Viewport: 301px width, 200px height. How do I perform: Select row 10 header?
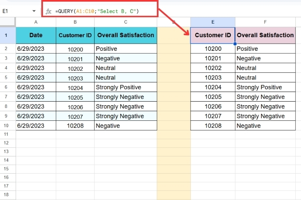tap(6, 126)
